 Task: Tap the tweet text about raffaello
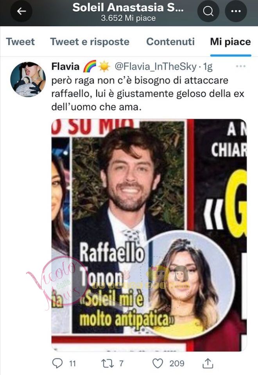(147, 94)
